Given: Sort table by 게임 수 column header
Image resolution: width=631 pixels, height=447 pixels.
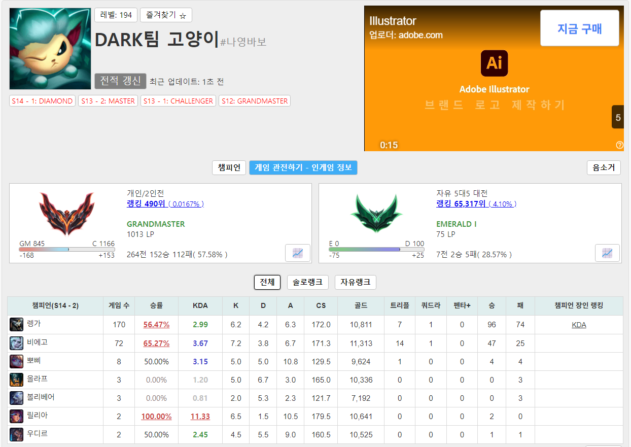Looking at the screenshot, I should pos(119,306).
